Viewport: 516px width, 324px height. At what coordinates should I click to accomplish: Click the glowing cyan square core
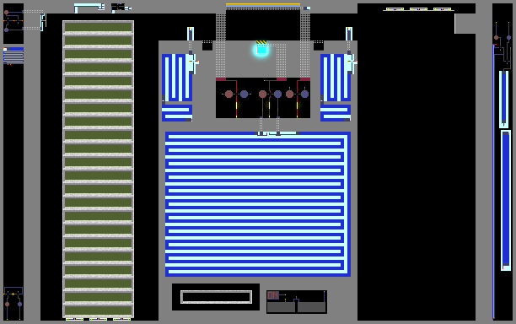click(x=261, y=50)
